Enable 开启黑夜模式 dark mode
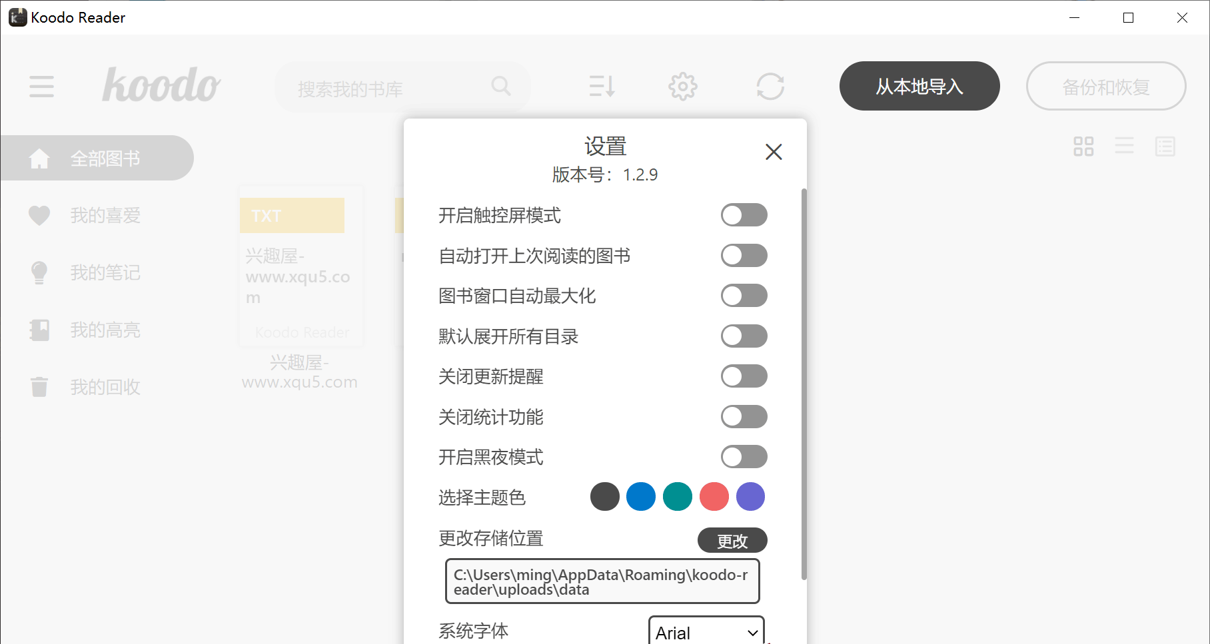Screen dimensions: 1210x644 coord(744,457)
